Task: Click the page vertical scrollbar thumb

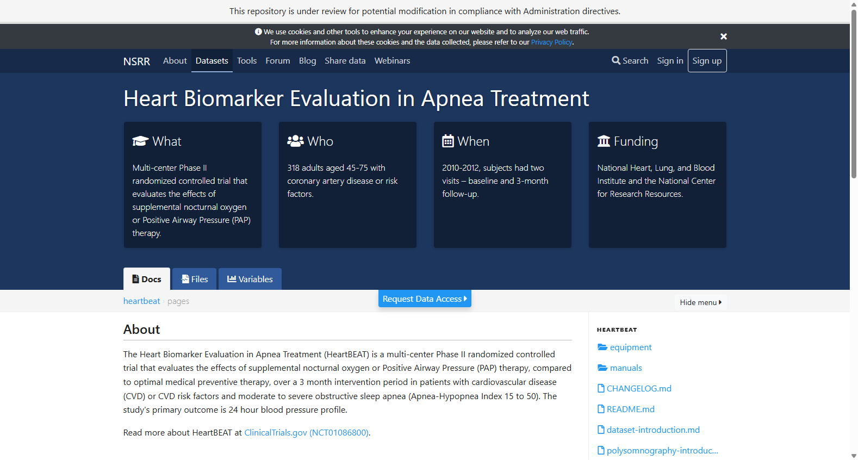Action: point(854,94)
